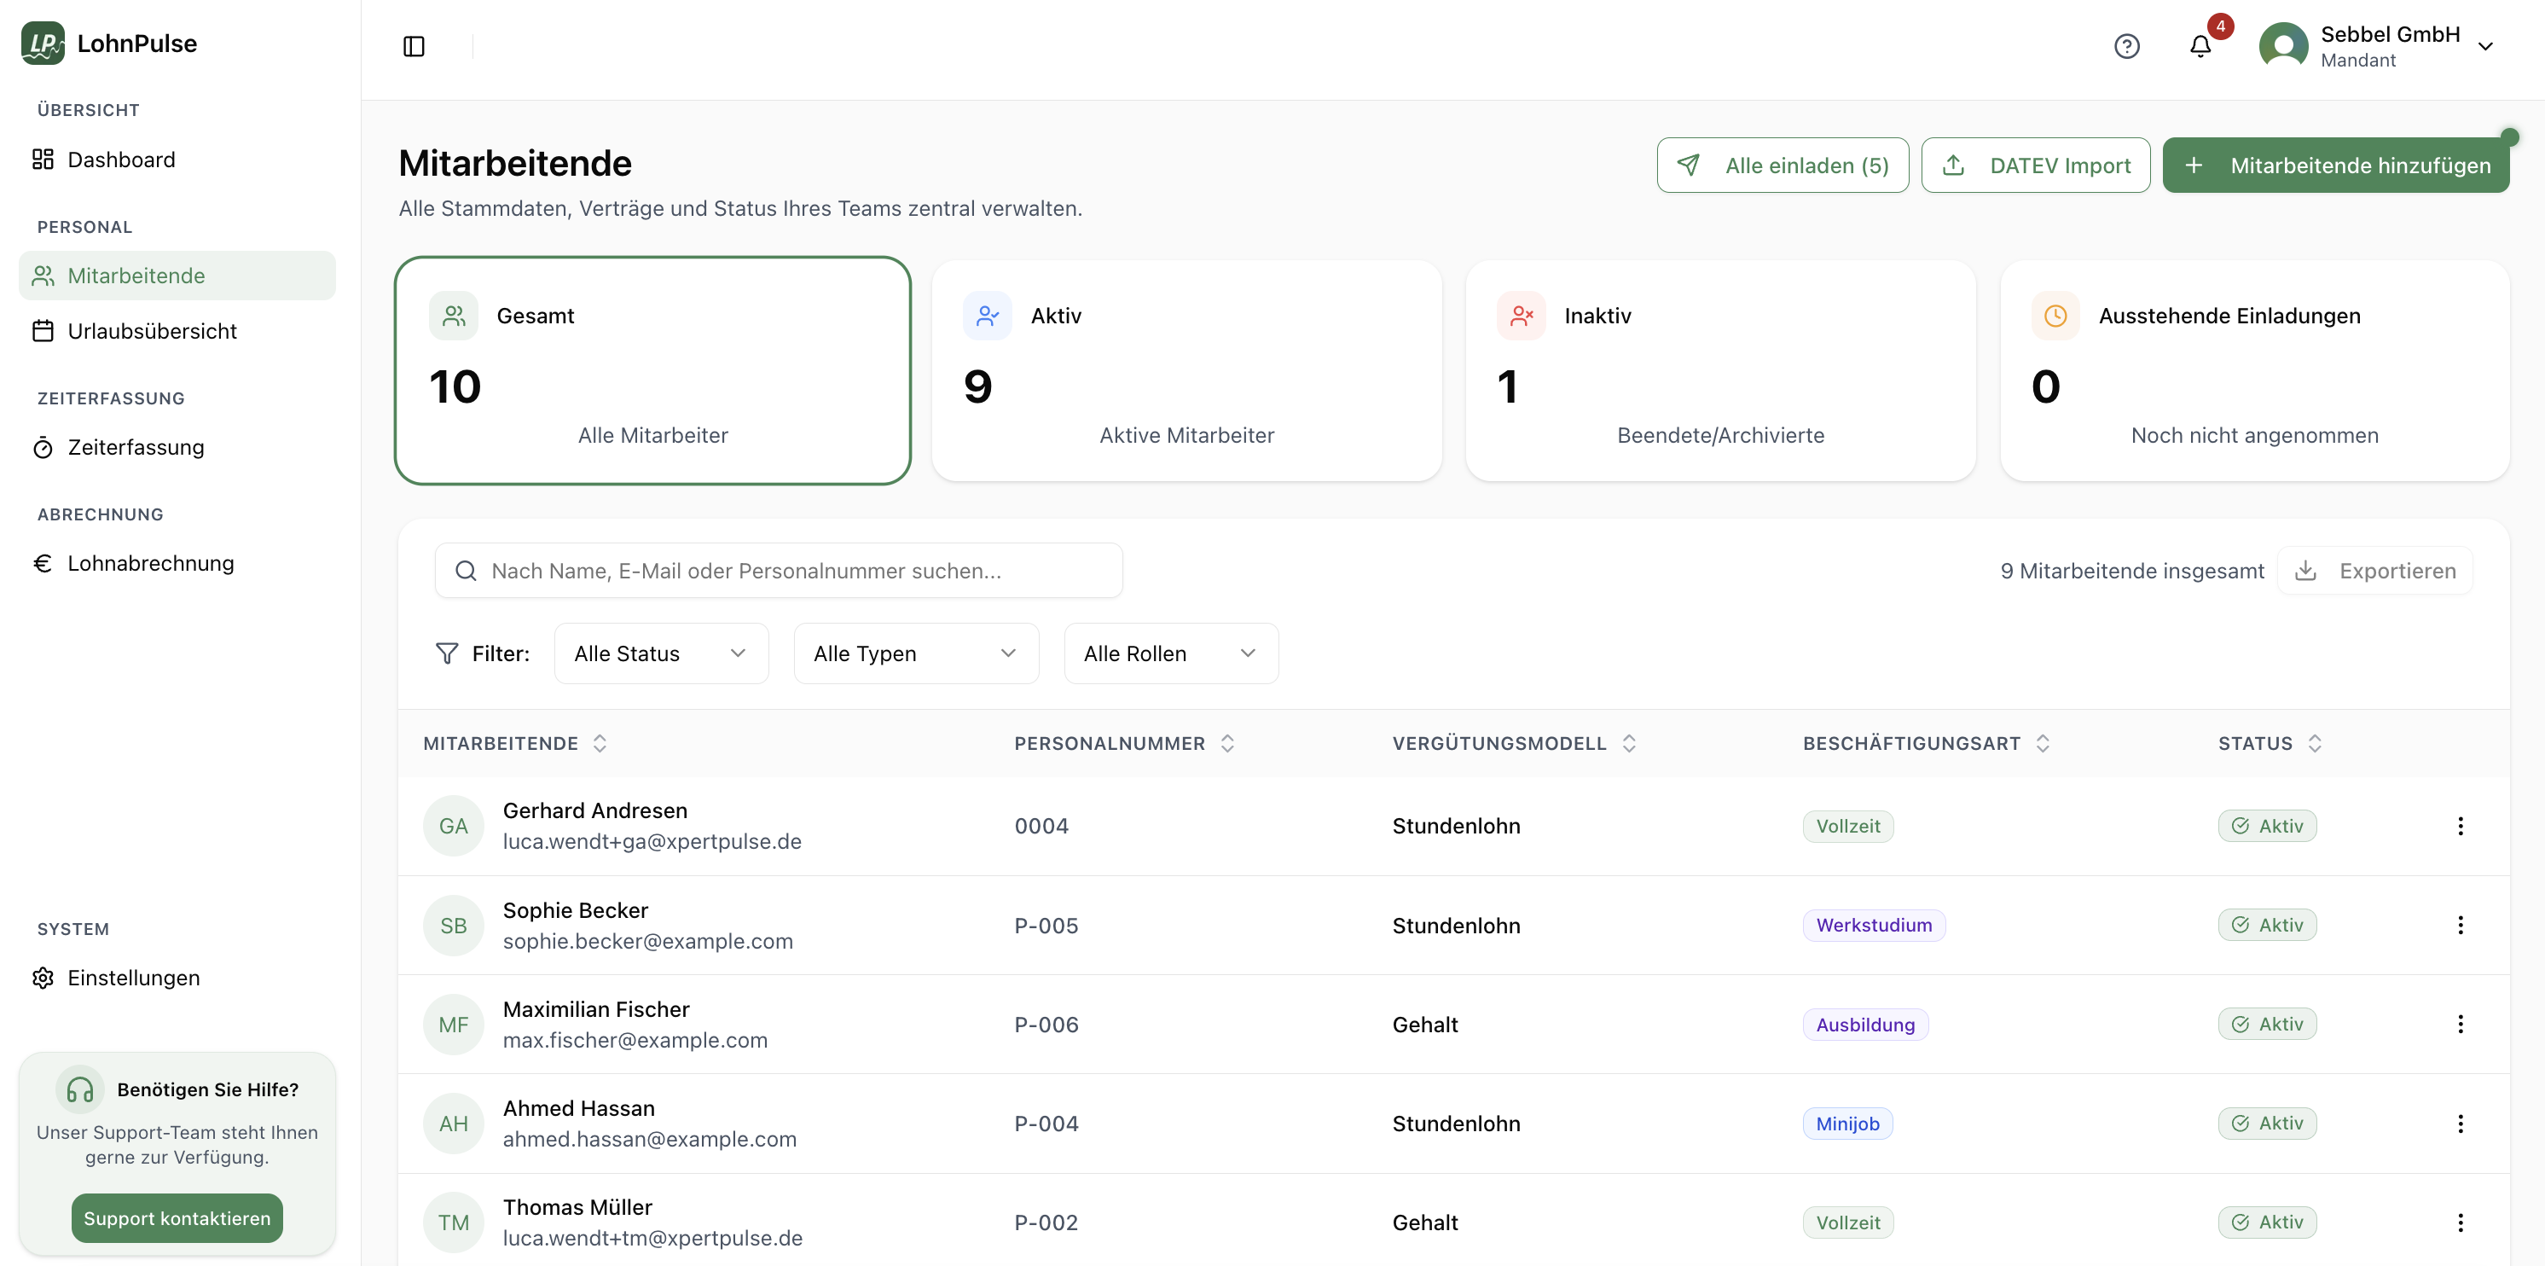
Task: Toggle the sidebar collapse icon
Action: pos(414,46)
